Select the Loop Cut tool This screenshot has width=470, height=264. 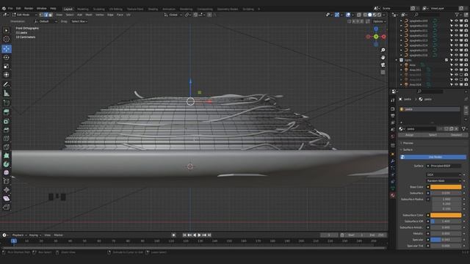coord(7,139)
